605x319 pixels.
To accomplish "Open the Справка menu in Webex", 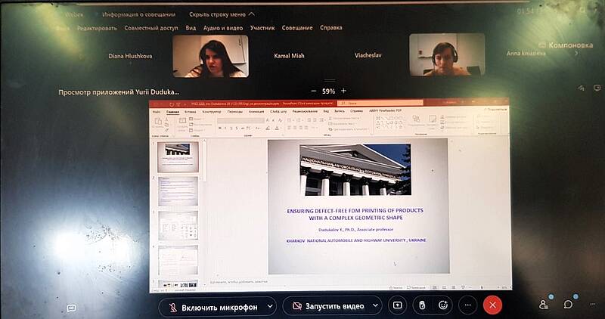I will tap(331, 28).
